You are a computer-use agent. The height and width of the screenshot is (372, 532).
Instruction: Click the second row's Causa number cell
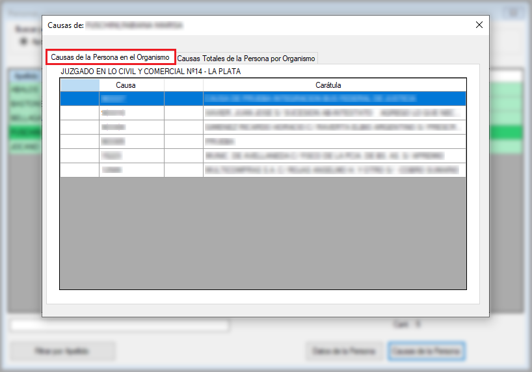coord(131,113)
